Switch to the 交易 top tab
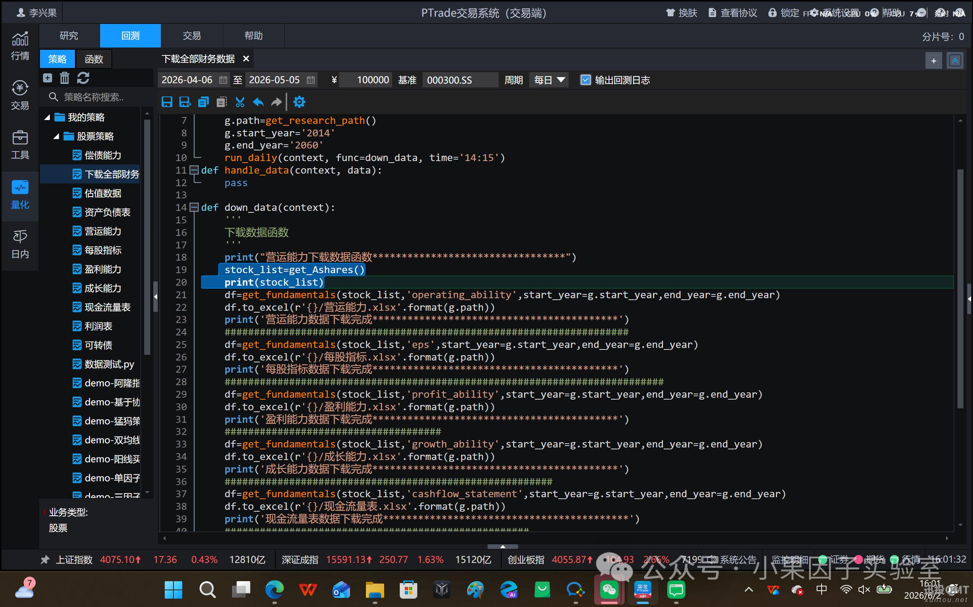The width and height of the screenshot is (973, 607). pos(192,36)
